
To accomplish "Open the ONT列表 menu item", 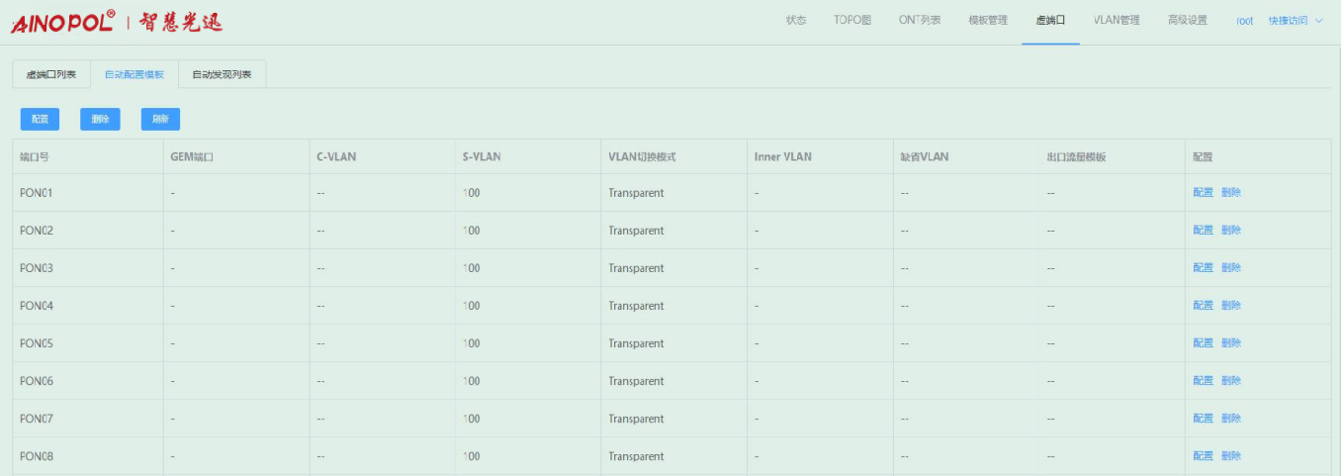I will click(920, 21).
